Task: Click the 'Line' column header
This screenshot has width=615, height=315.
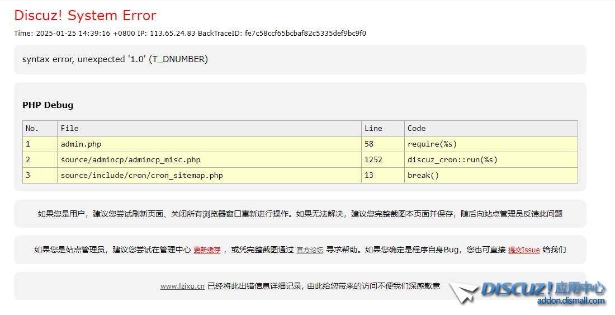Action: click(383, 128)
